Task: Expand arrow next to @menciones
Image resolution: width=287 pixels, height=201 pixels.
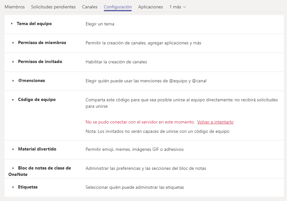Action: [13, 81]
